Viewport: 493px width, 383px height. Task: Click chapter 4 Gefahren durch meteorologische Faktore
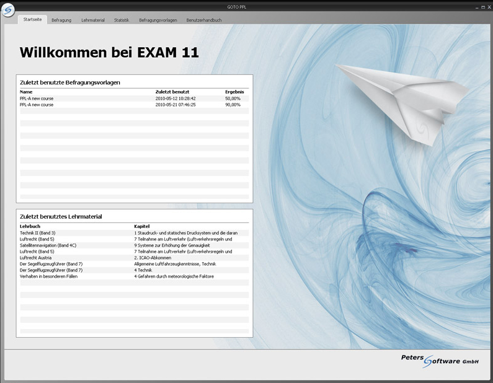(174, 276)
